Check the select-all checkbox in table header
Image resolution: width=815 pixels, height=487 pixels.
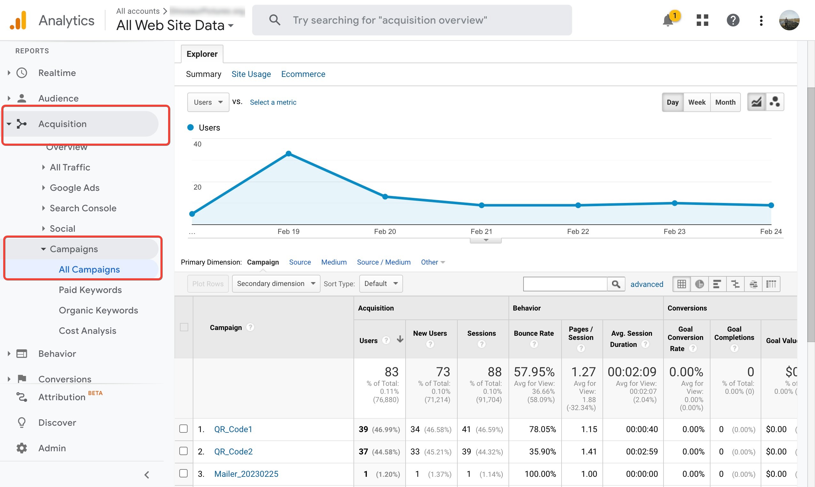point(184,327)
